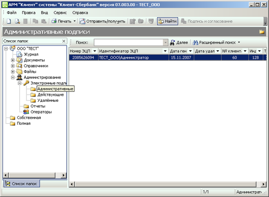
Task: Open the Print dropdown arrow
Action: [75, 21]
